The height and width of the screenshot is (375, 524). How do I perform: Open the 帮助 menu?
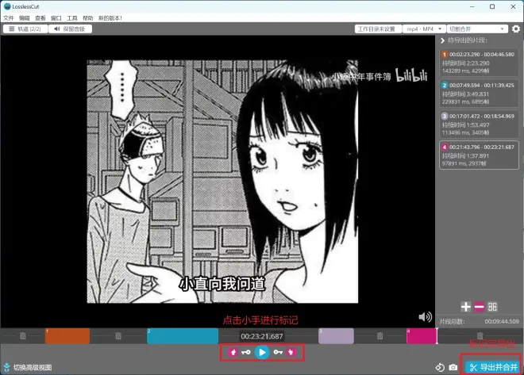tap(88, 18)
